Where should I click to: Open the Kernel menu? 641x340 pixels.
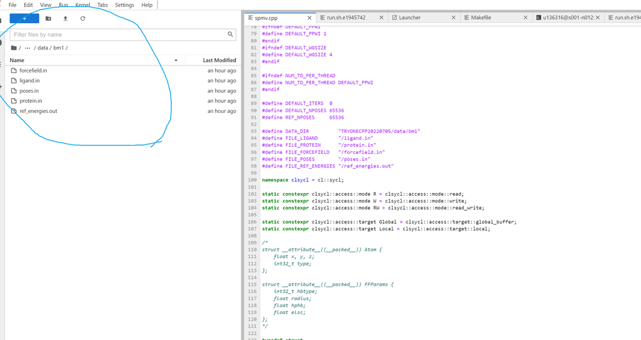83,5
